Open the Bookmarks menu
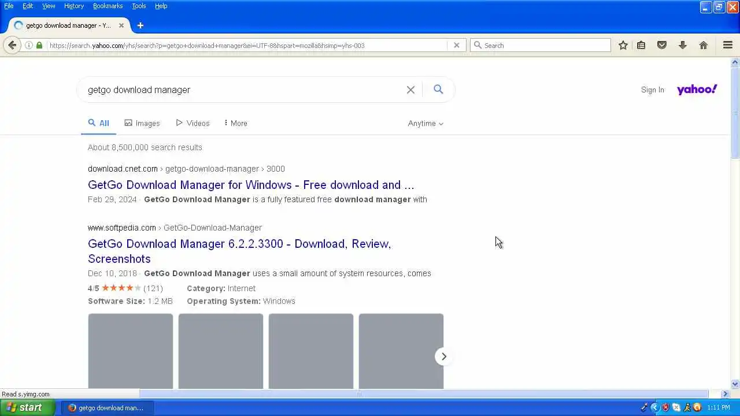740x416 pixels. [x=108, y=6]
